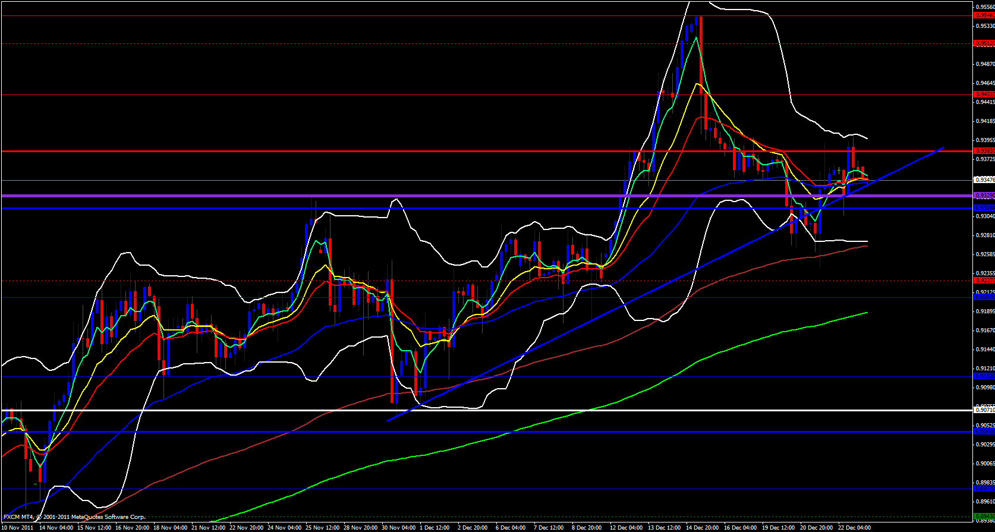Click the red 0.9546 price label
Image resolution: width=995 pixels, height=532 pixels.
coord(984,15)
